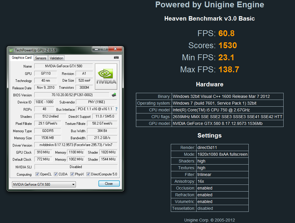Toggle the CUDA checkbox

56,174
